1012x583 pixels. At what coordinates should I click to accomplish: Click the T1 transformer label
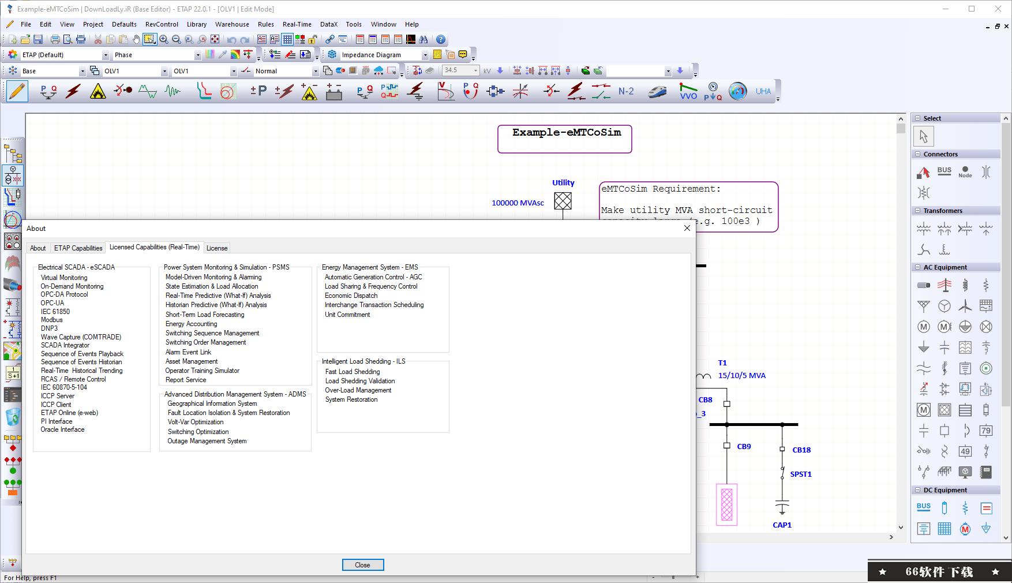722,362
